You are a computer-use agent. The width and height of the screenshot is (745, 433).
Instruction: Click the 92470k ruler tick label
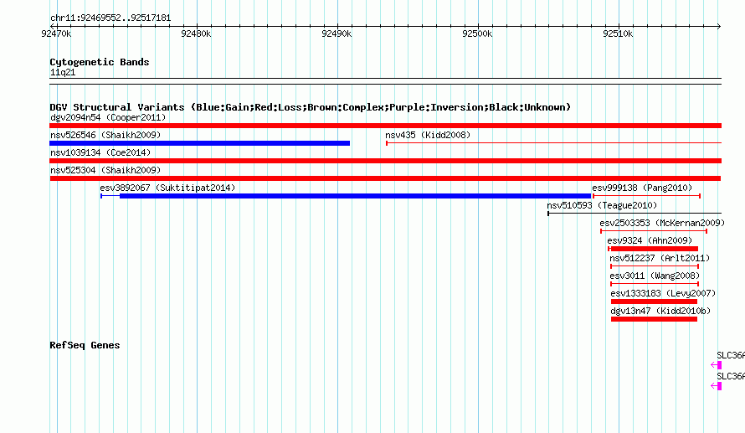[x=56, y=34]
